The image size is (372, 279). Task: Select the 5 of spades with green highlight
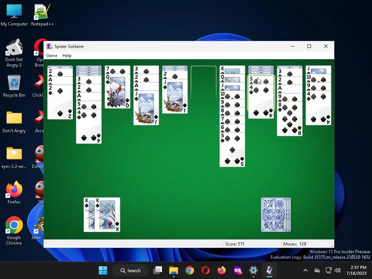tap(261, 80)
